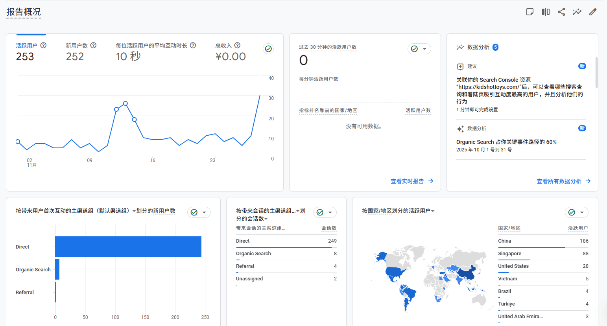Switch to the 新用户数 metric tab
This screenshot has height=326, width=607.
(x=76, y=46)
